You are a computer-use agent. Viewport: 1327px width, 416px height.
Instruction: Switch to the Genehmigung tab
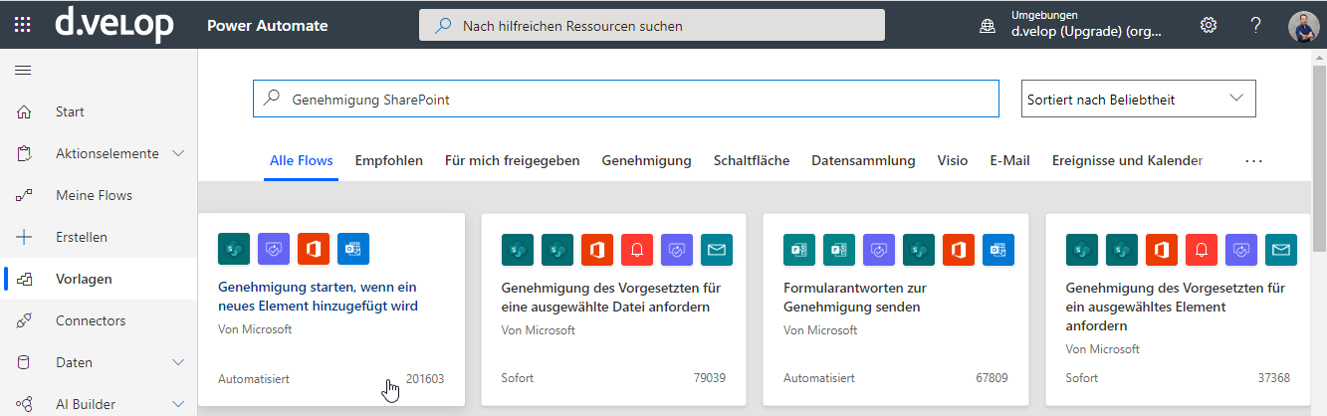click(x=646, y=160)
